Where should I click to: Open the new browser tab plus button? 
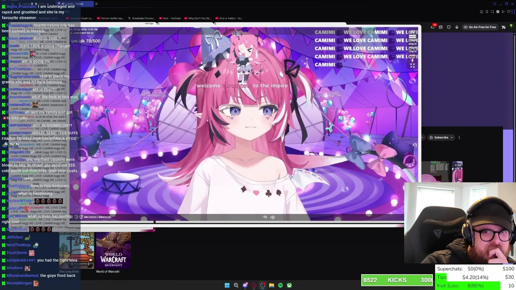(96, 4)
